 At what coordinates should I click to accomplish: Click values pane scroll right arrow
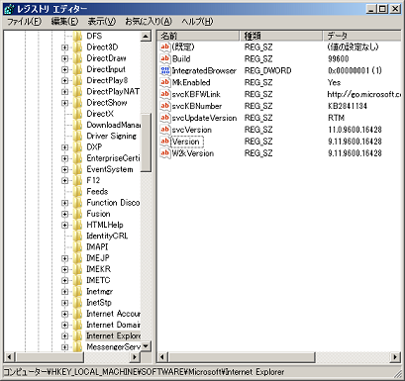[395, 357]
